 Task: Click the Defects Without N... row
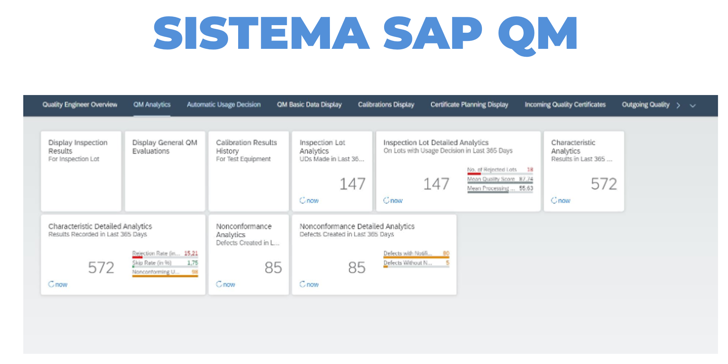point(416,263)
